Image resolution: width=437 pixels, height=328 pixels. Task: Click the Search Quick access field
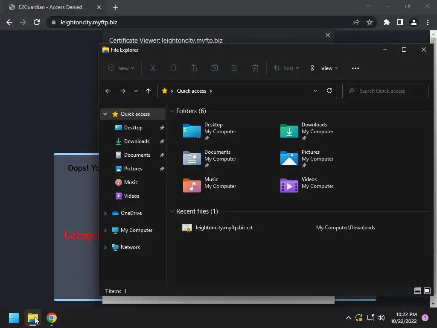[385, 91]
